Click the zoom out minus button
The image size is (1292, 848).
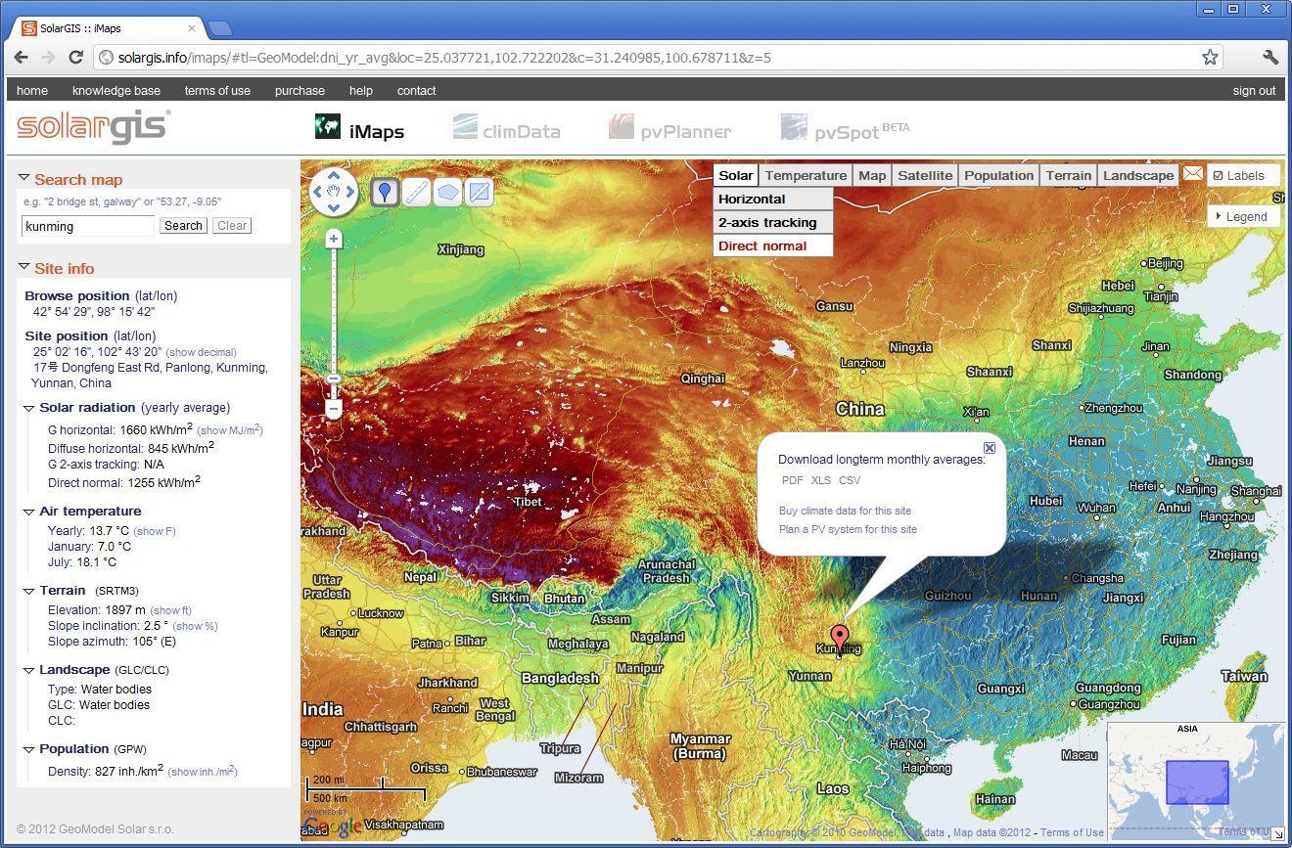(334, 408)
